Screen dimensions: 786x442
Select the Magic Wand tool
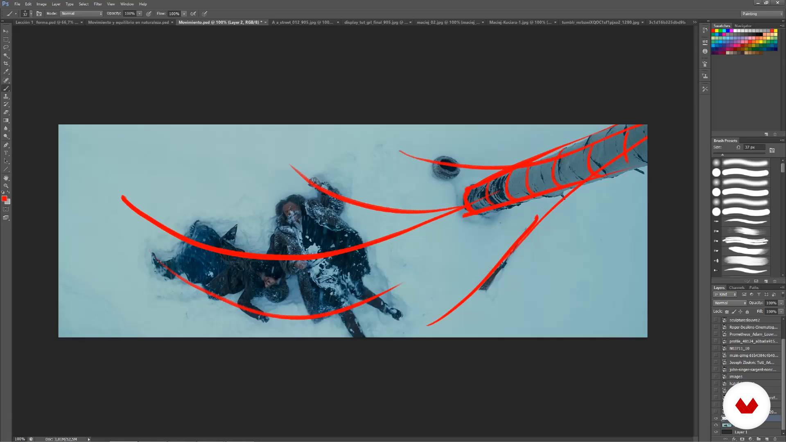pyautogui.click(x=6, y=55)
